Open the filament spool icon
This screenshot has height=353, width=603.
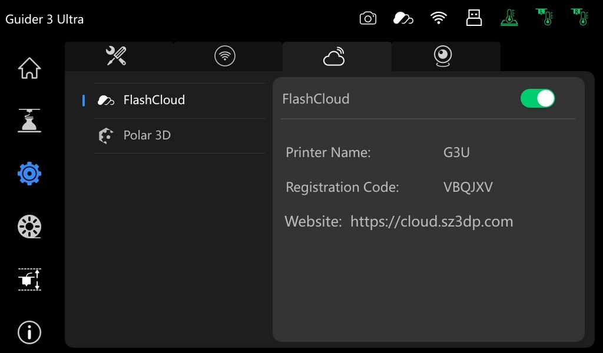pos(29,227)
